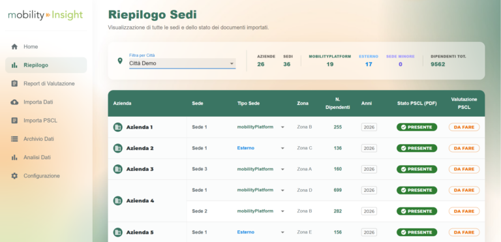Click the employee count 699
This screenshot has width=501, height=242.
pyautogui.click(x=337, y=190)
